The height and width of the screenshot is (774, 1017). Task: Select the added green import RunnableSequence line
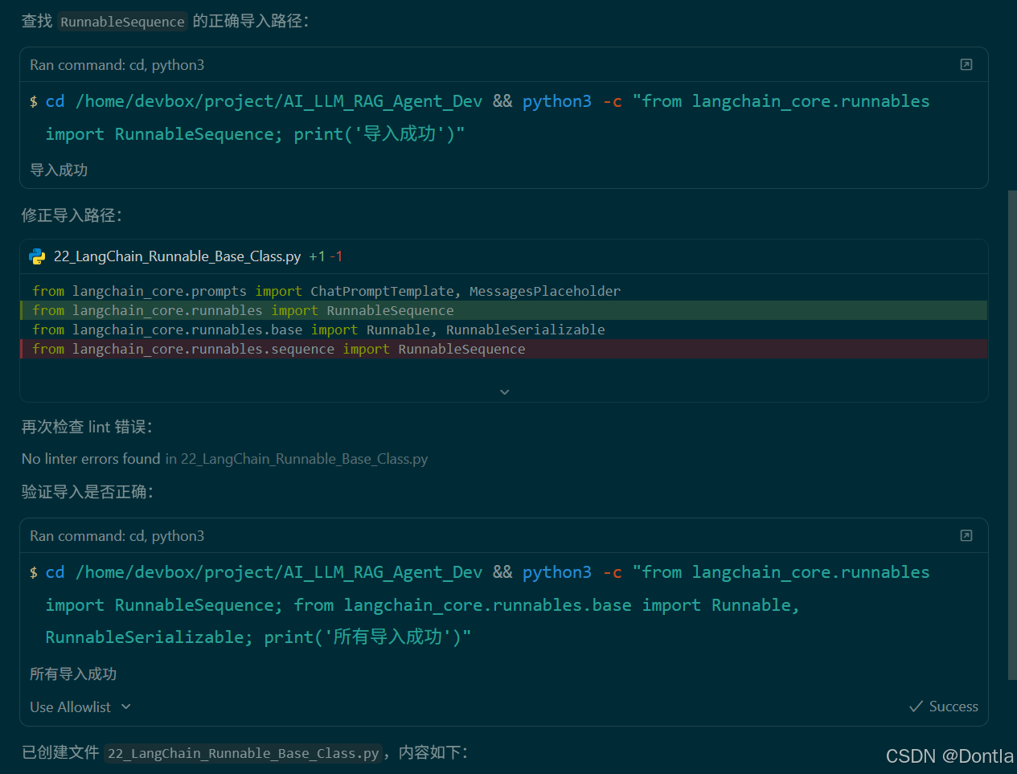tap(503, 310)
